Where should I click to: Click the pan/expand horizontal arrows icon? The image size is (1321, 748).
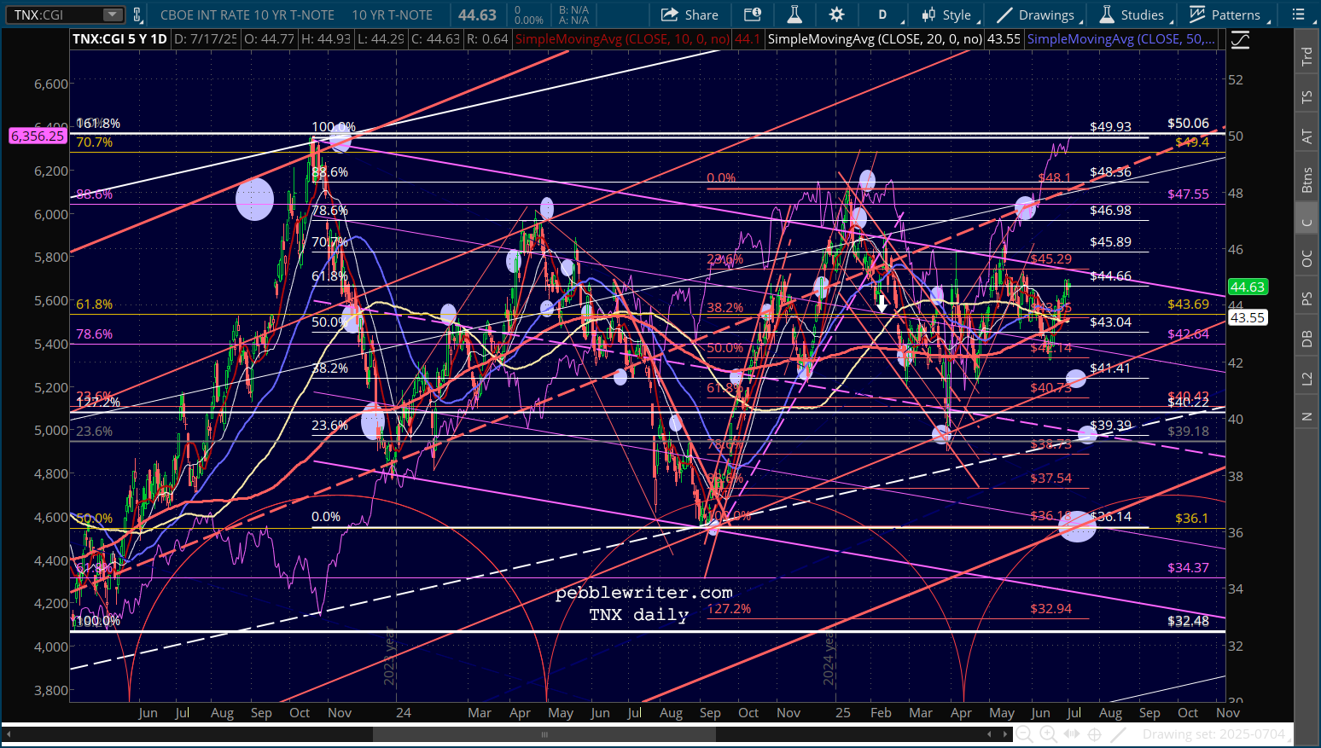click(1071, 734)
